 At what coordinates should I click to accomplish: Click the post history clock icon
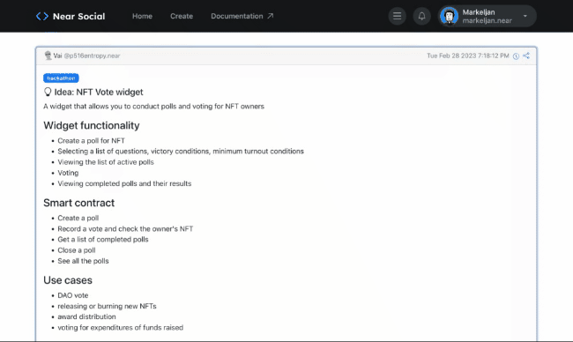pos(516,56)
